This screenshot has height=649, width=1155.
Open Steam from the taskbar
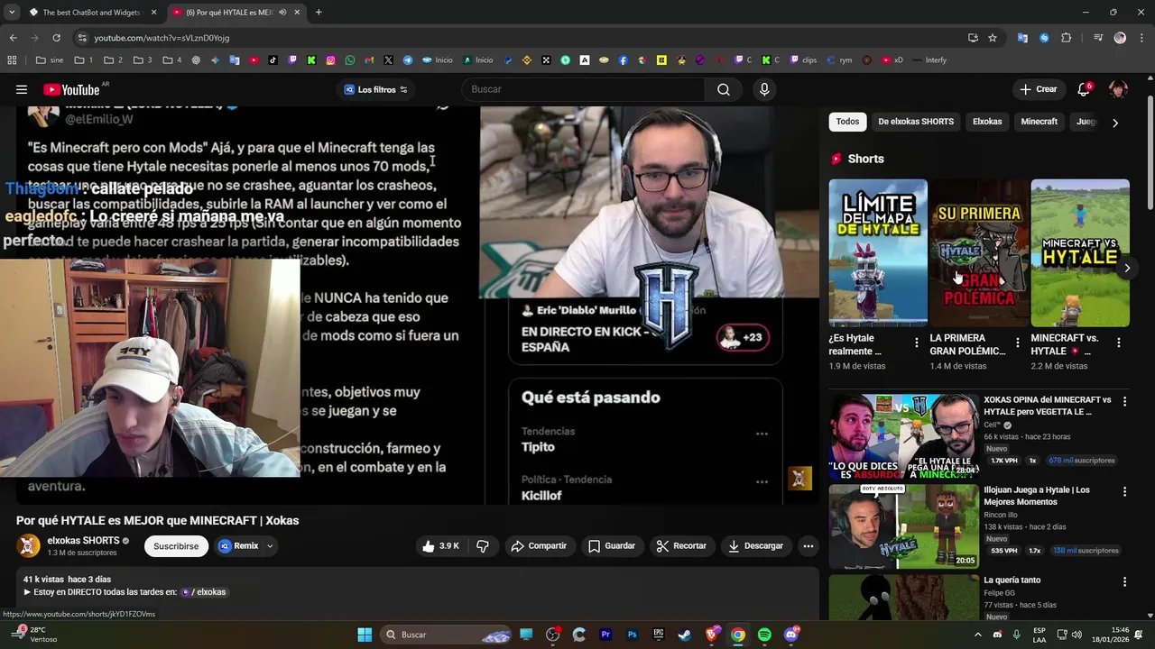click(685, 635)
